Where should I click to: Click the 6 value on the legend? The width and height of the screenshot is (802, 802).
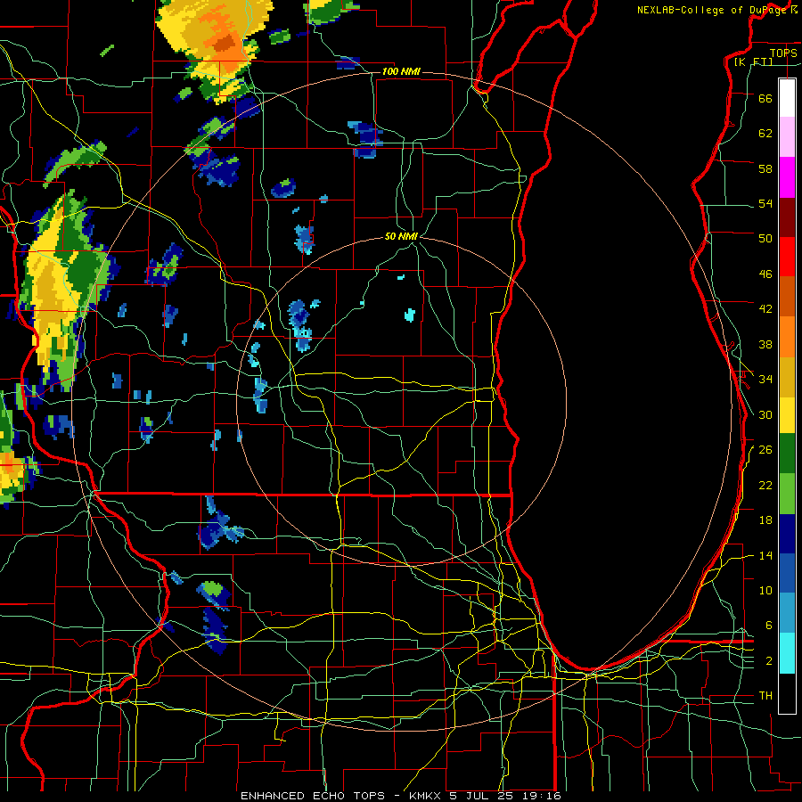tap(769, 625)
